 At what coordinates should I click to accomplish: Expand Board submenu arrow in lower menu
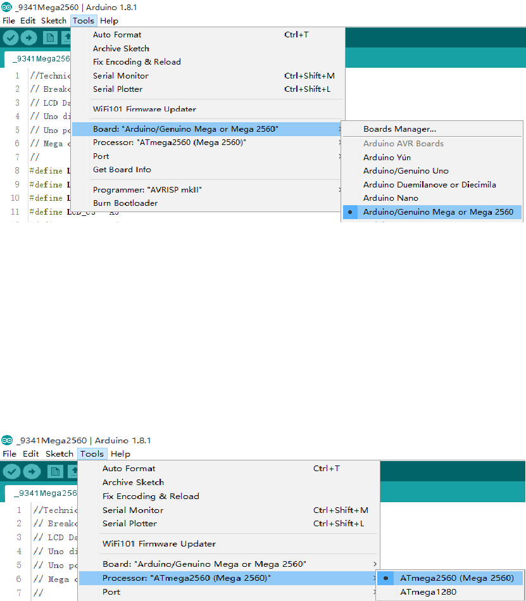[375, 564]
